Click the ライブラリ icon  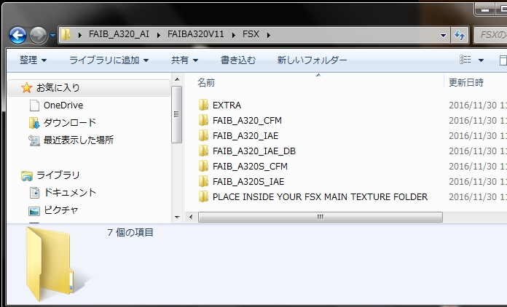26,175
